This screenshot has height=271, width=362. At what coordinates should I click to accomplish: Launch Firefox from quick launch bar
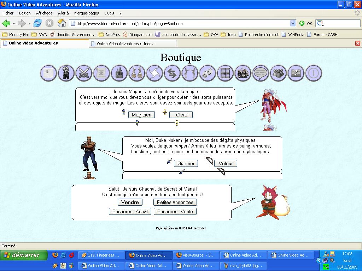(x=55, y=255)
